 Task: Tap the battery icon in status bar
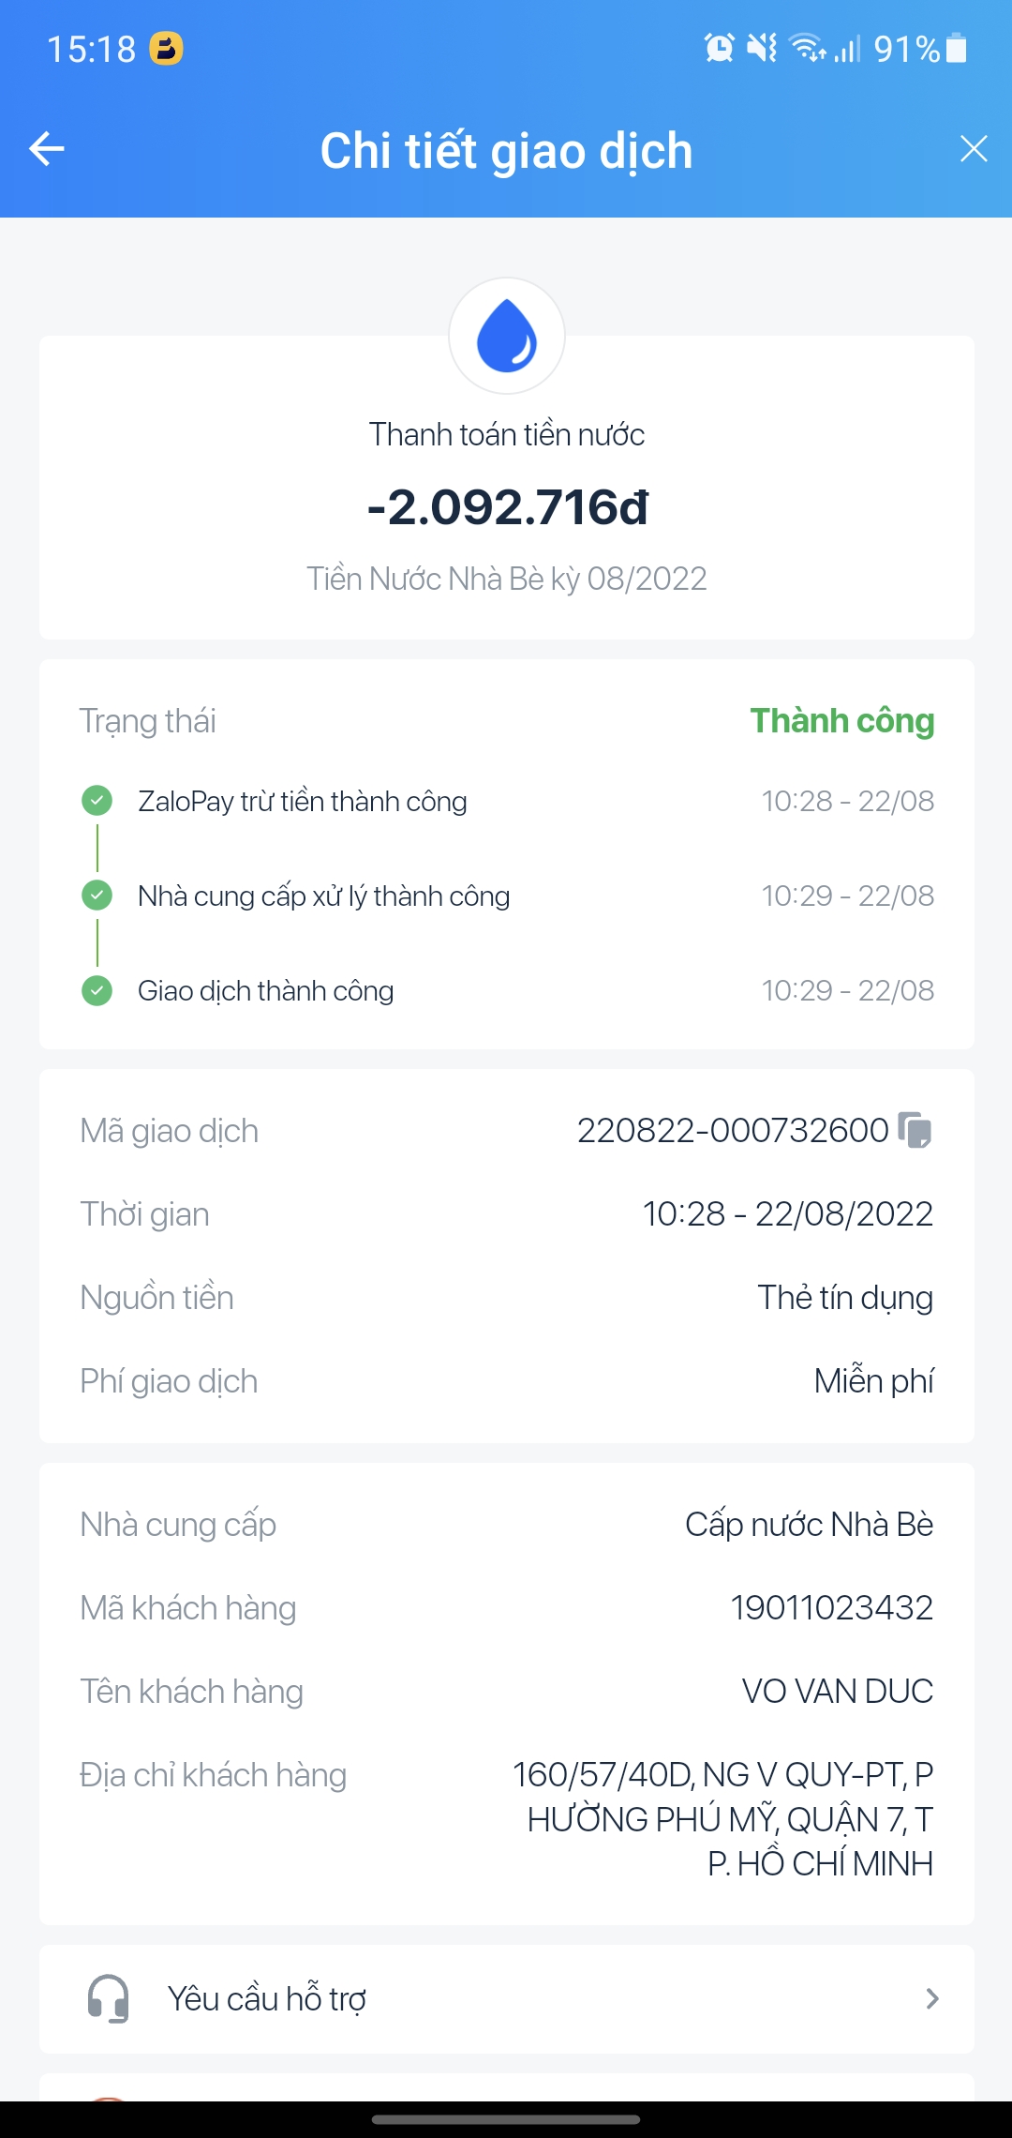pyautogui.click(x=957, y=48)
